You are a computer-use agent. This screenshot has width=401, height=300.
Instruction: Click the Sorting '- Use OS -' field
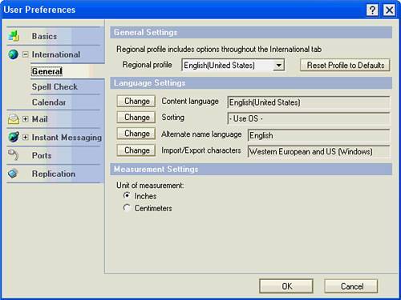click(309, 118)
